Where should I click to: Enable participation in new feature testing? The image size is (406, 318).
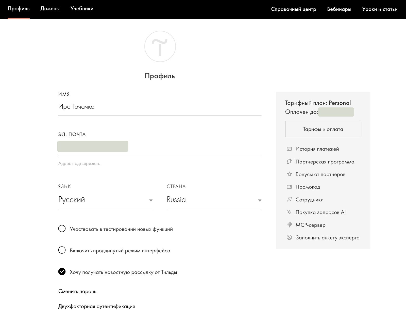pyautogui.click(x=62, y=229)
